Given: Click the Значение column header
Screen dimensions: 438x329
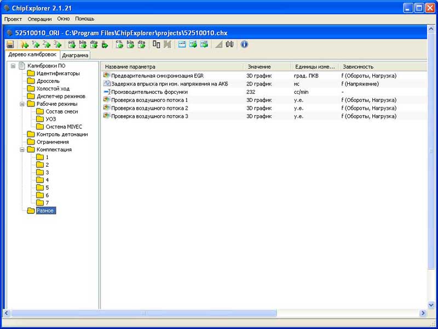Looking at the screenshot, I should tap(259, 66).
